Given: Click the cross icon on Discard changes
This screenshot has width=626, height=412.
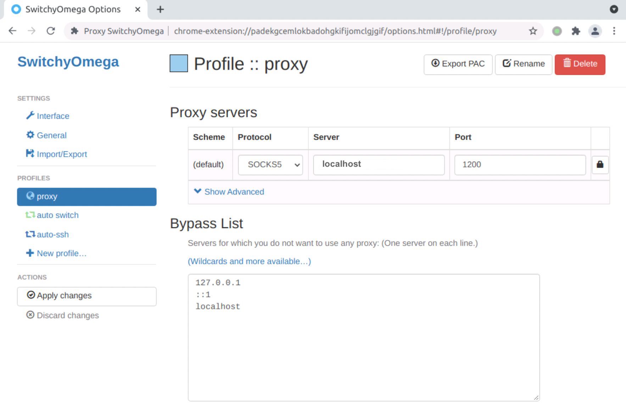Looking at the screenshot, I should click(30, 315).
